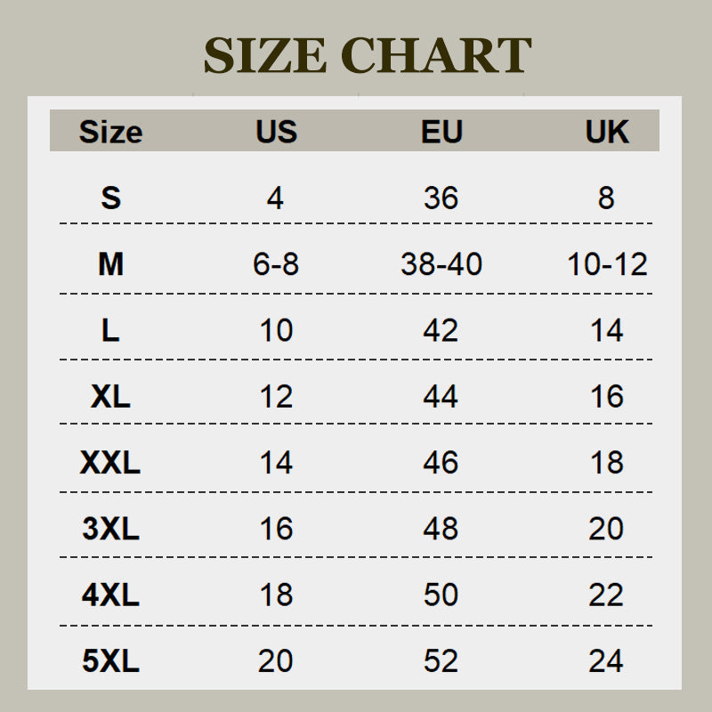Image resolution: width=712 pixels, height=712 pixels.
Task: Select the 4XL size label
Action: click(x=110, y=595)
